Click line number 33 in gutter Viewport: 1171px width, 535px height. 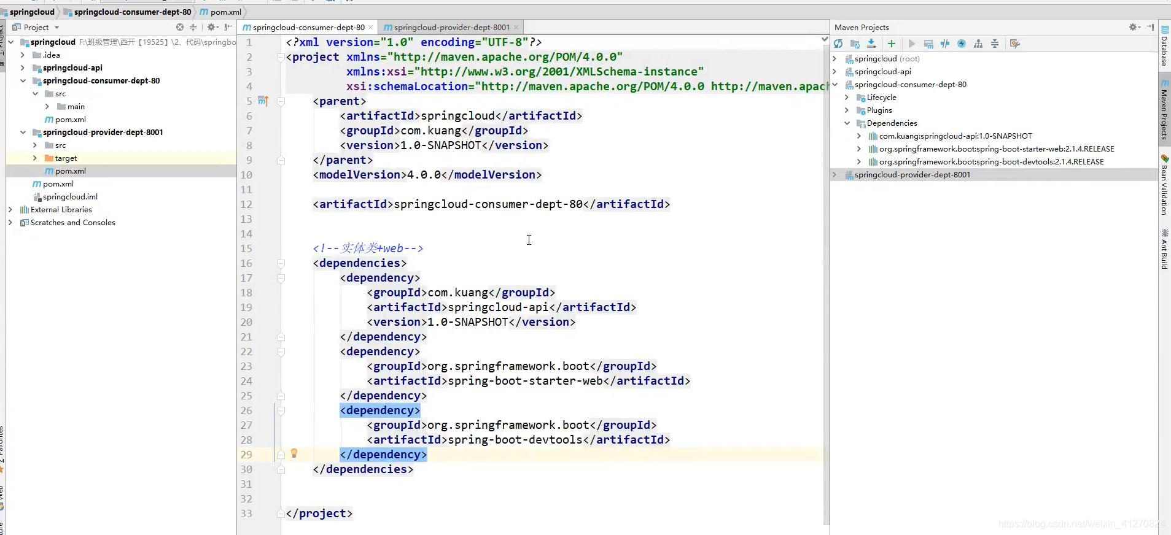point(246,514)
